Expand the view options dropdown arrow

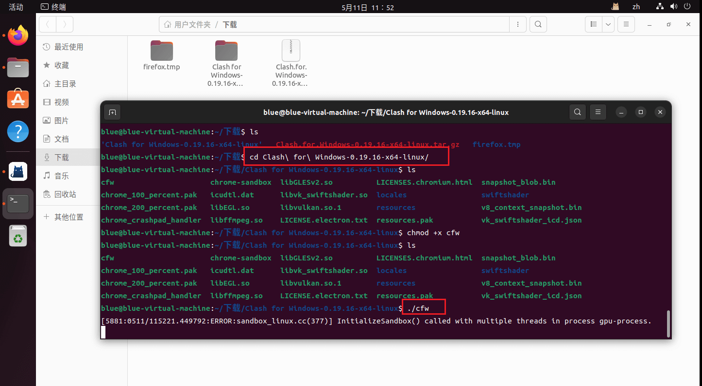coord(609,24)
